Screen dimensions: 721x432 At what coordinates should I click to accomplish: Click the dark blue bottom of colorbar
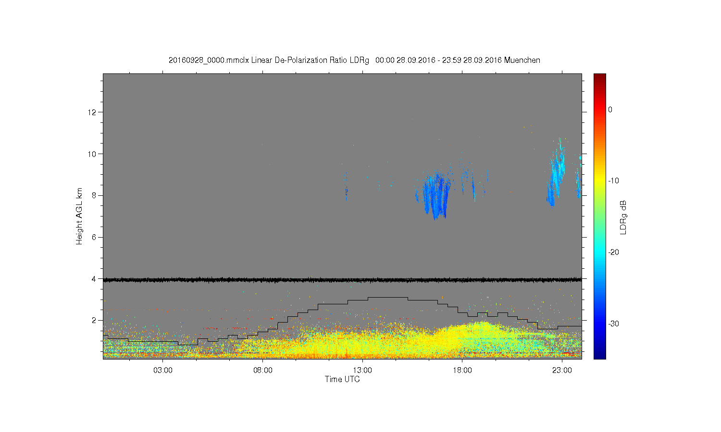tap(600, 354)
